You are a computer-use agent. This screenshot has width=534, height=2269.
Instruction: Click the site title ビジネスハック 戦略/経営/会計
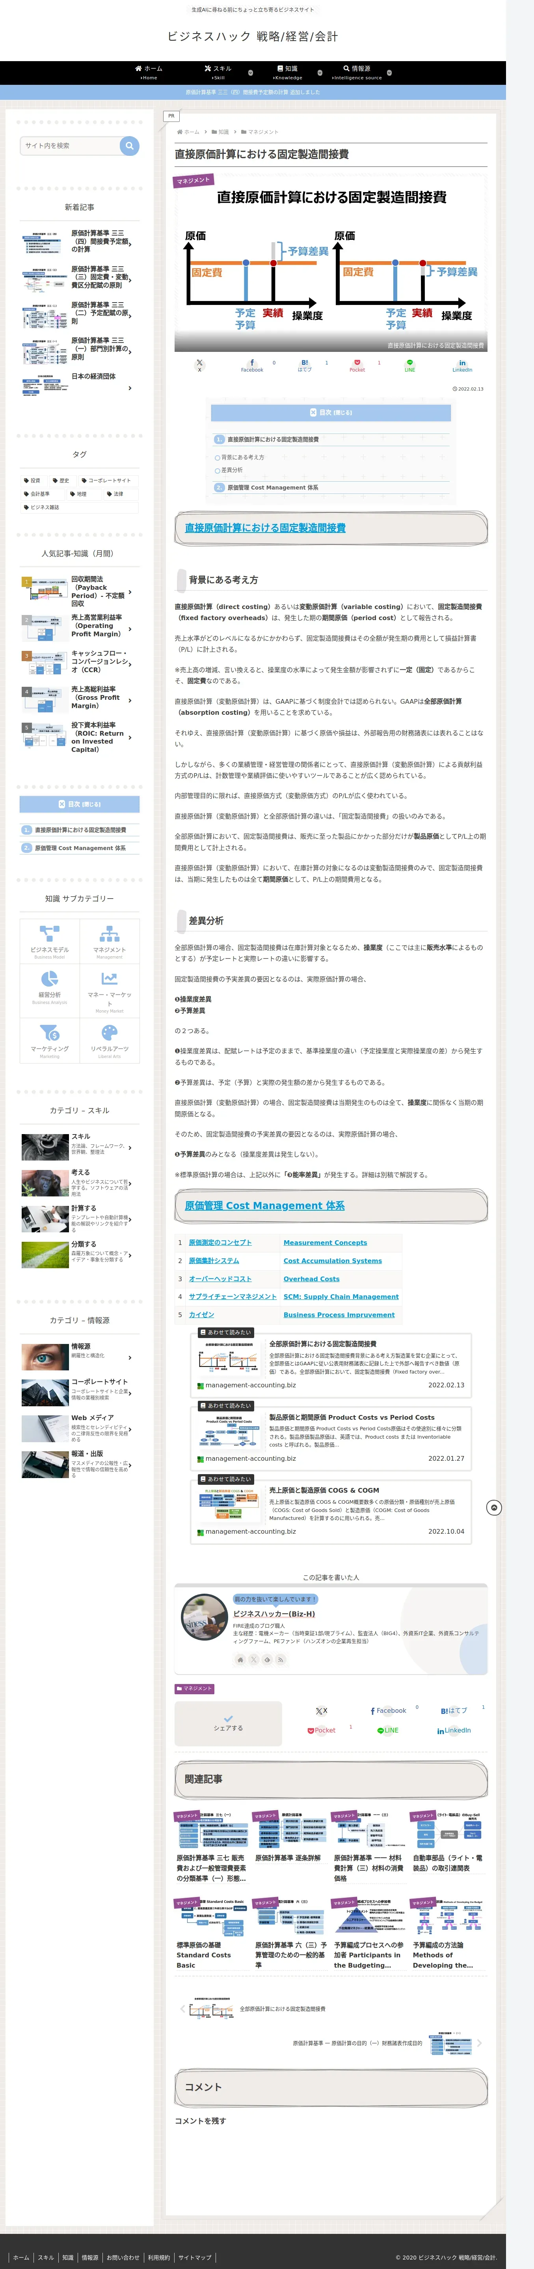253,36
